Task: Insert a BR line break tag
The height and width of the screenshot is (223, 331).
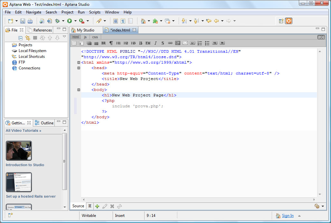Action: click(x=103, y=43)
